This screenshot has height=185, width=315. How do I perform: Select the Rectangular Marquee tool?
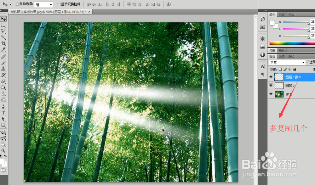coord(3,25)
